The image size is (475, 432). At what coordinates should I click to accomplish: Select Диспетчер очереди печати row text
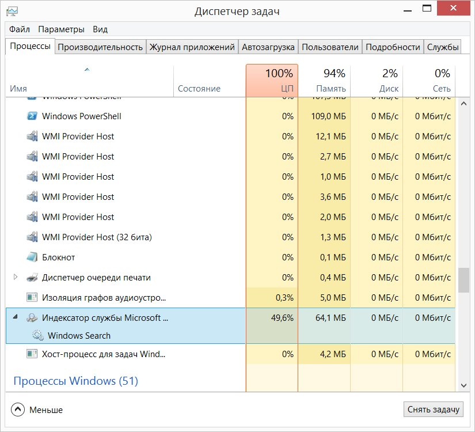pos(96,278)
